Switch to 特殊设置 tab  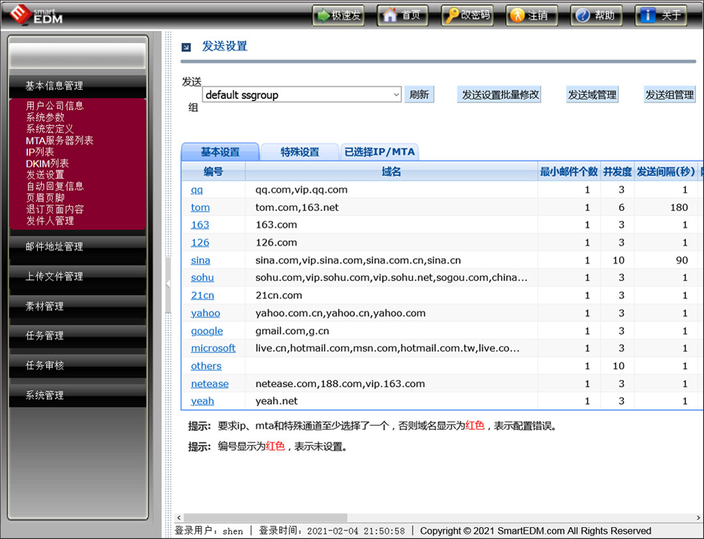click(299, 152)
